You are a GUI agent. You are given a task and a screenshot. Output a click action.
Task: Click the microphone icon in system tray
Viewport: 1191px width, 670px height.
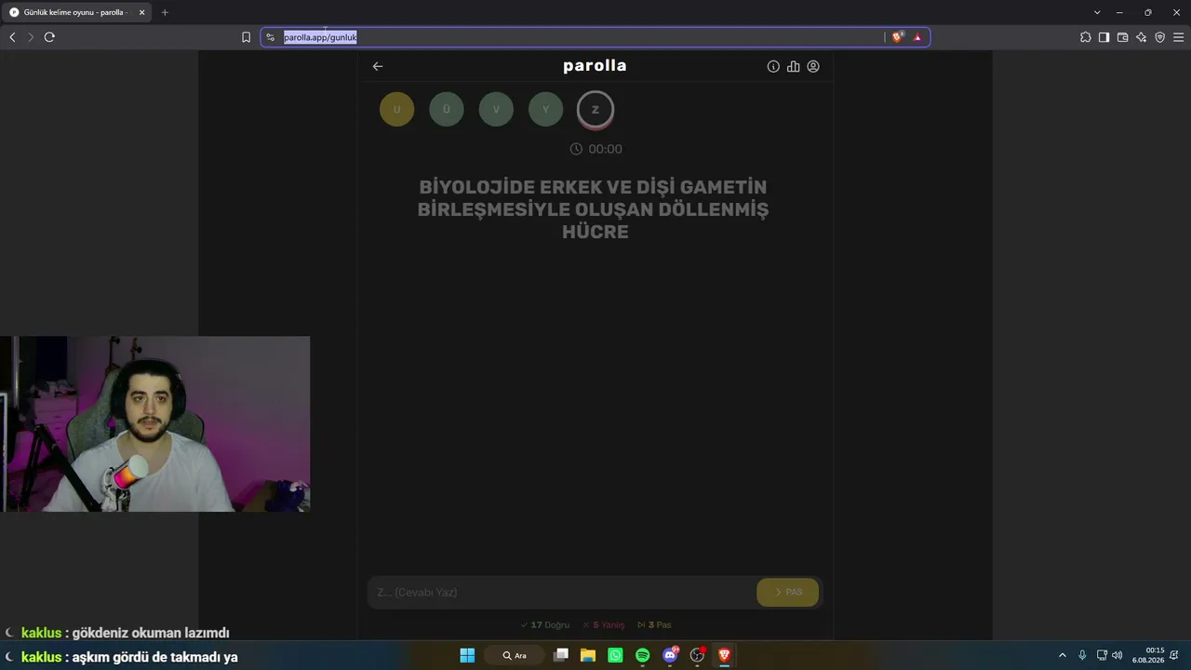point(1082,655)
